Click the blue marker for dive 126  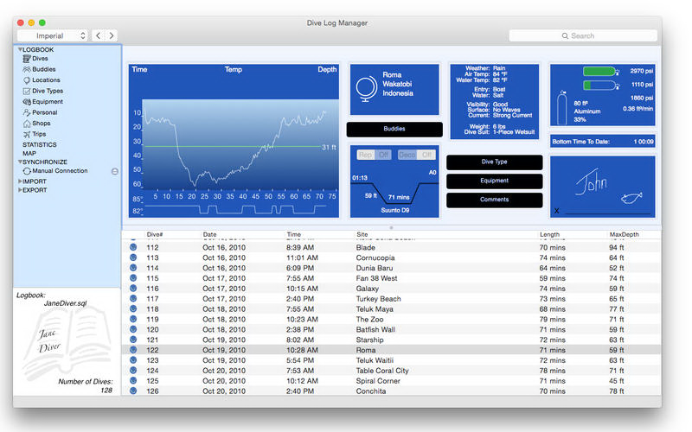click(133, 391)
